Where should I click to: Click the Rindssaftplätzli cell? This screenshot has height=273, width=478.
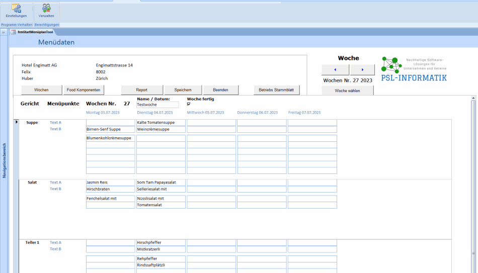click(x=161, y=265)
